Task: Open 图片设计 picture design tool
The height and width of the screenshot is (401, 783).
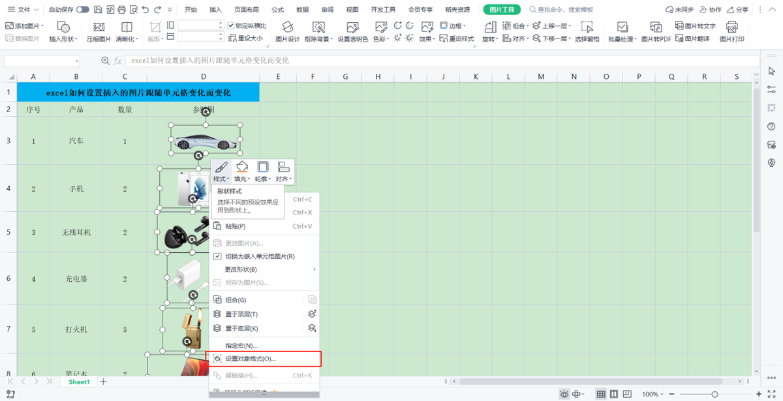Action: click(x=288, y=32)
